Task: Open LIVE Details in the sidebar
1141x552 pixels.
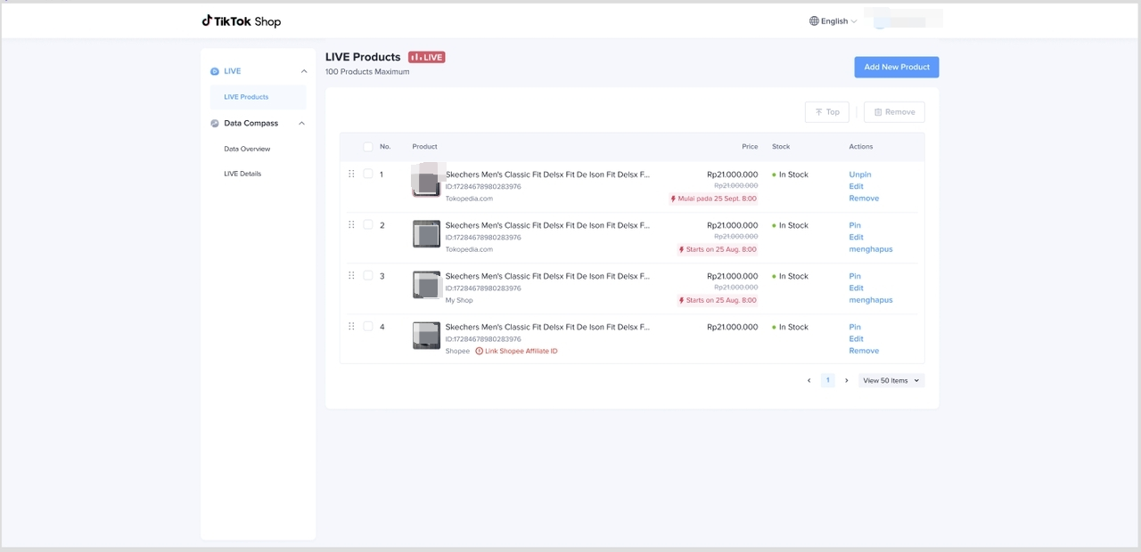Action: (242, 174)
